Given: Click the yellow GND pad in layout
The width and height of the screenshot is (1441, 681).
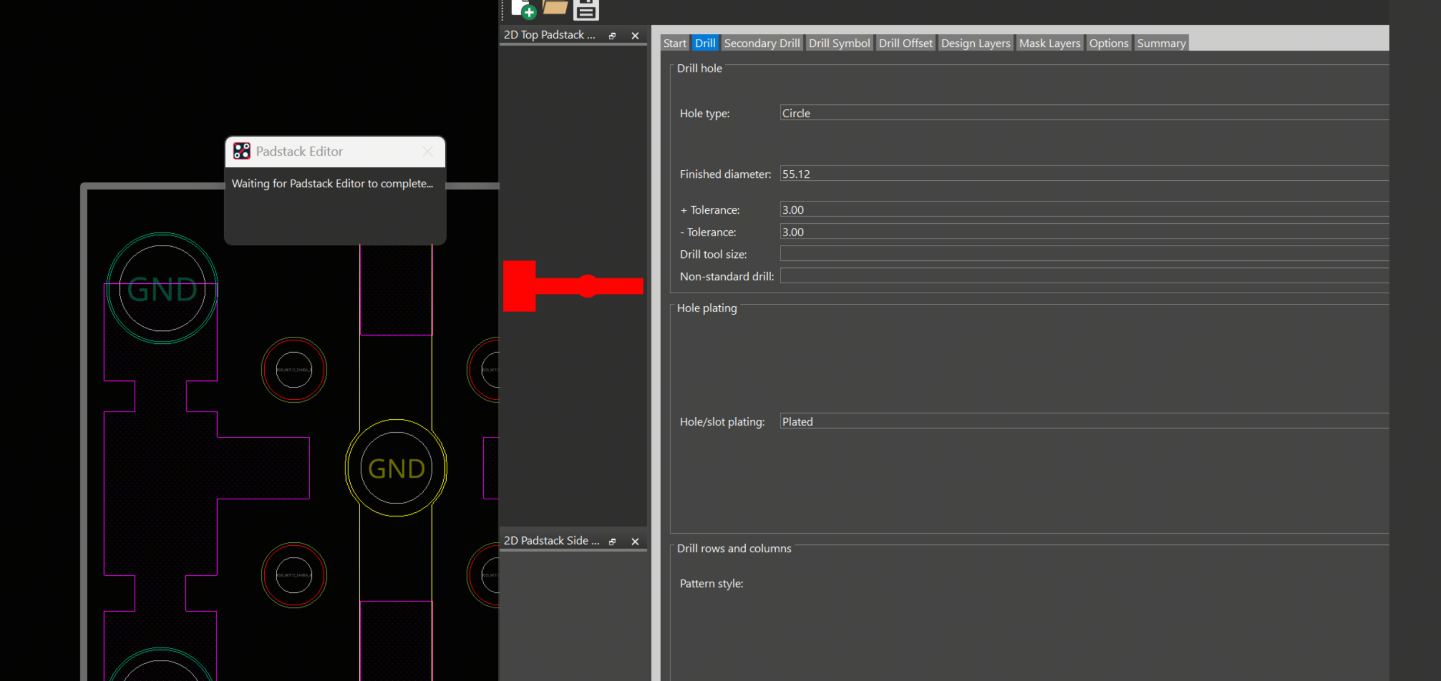Looking at the screenshot, I should [396, 468].
